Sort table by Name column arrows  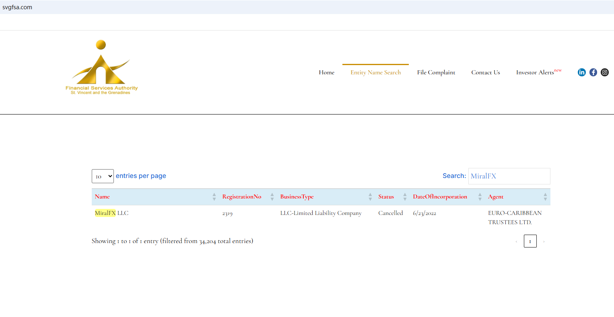[x=214, y=197]
